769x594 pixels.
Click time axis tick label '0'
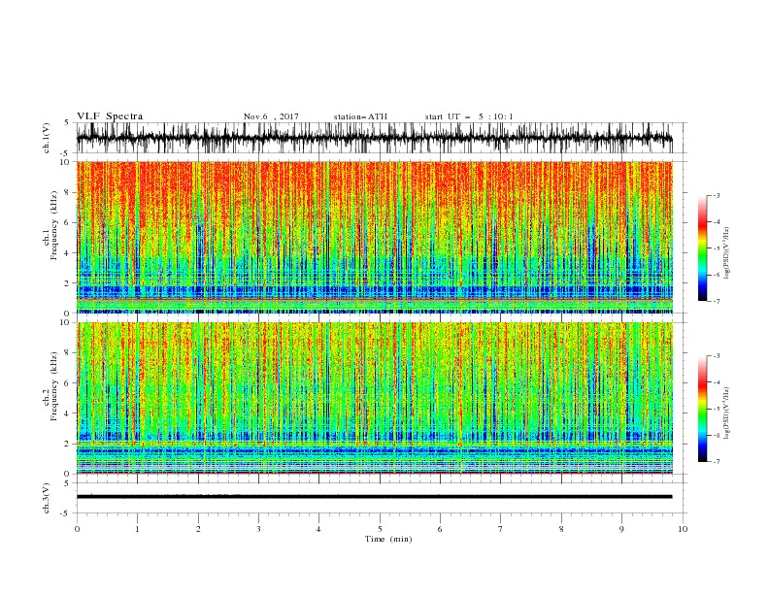pos(77,529)
